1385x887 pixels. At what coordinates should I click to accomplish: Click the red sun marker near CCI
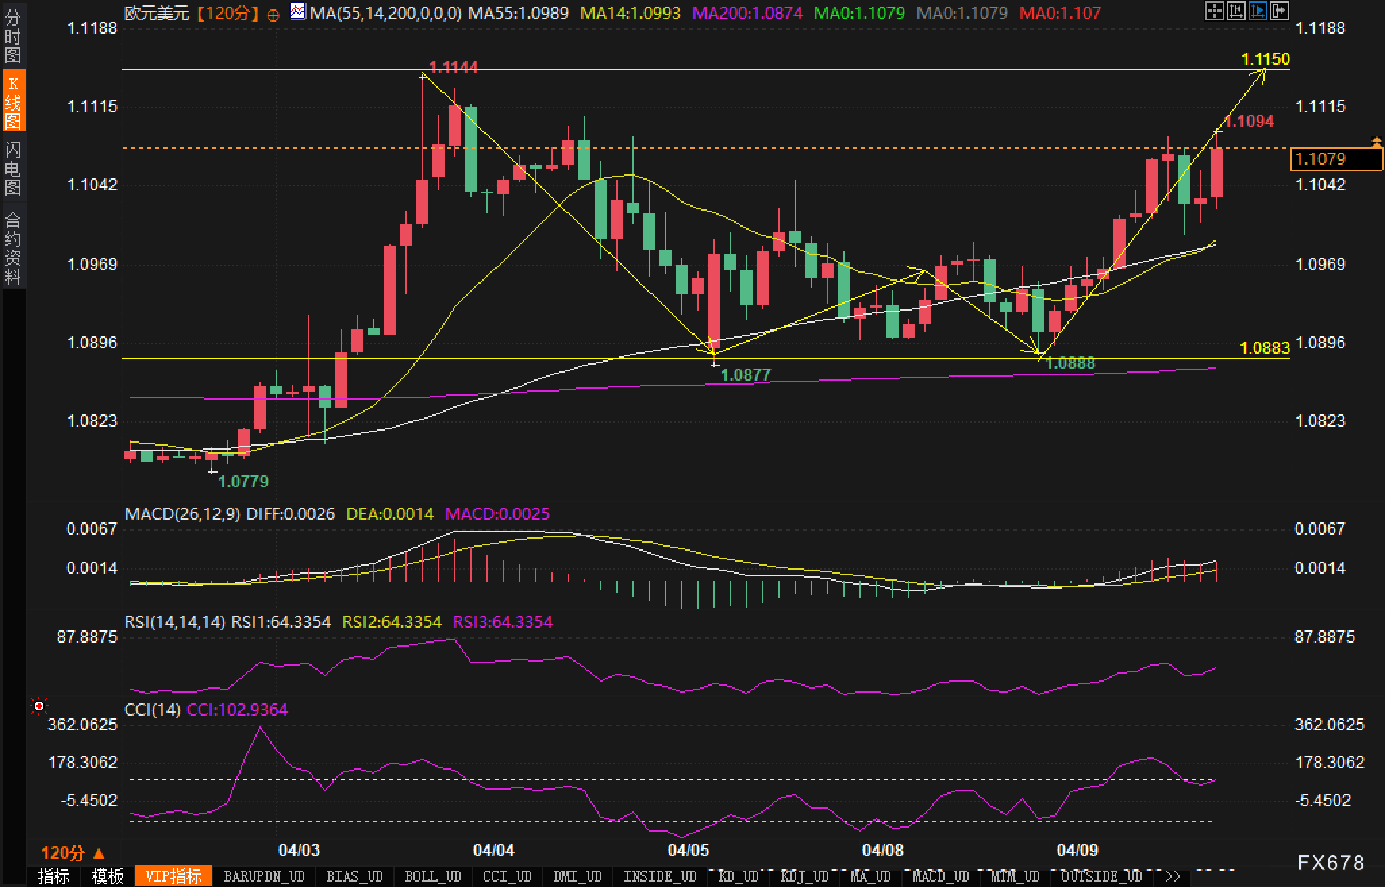[39, 706]
